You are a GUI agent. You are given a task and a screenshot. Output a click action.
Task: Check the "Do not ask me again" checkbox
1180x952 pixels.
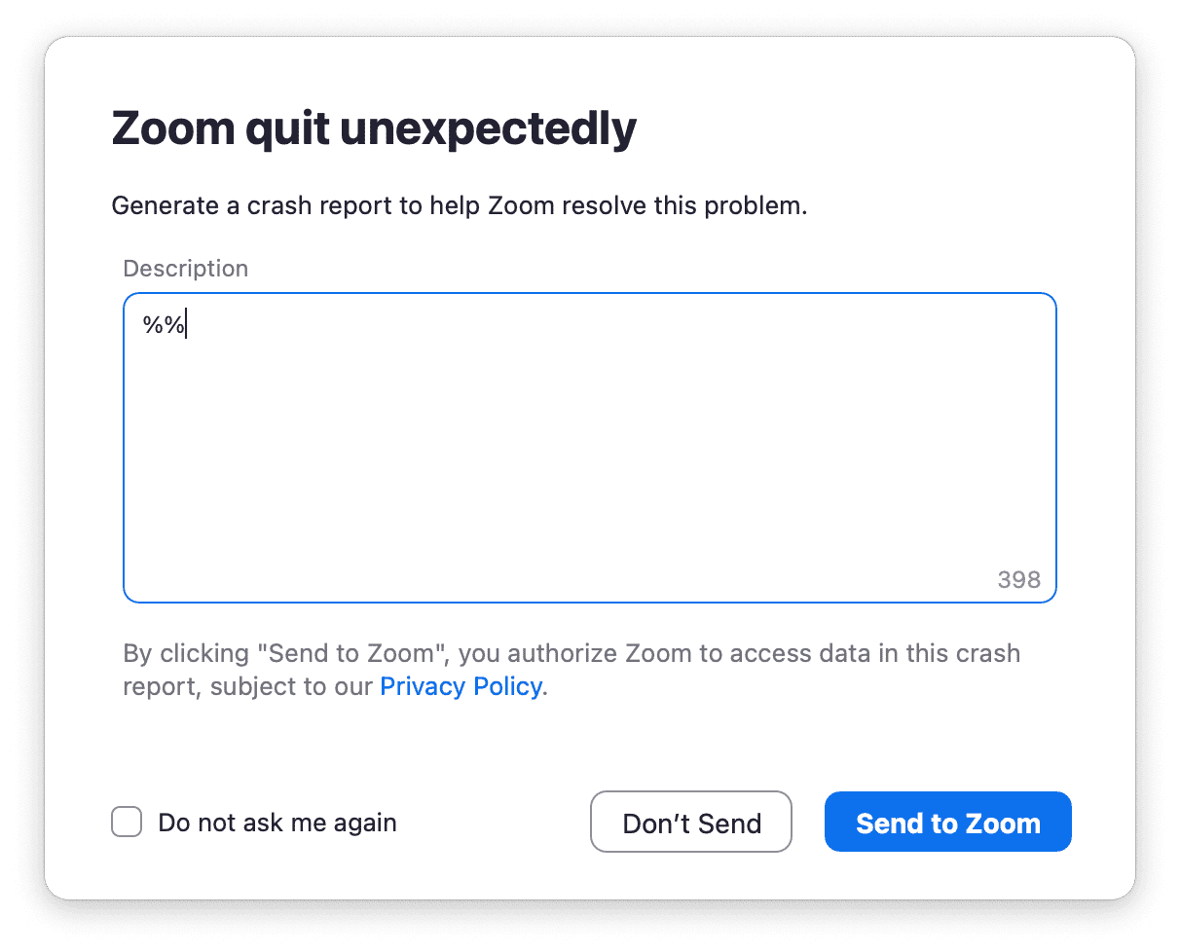click(x=127, y=823)
